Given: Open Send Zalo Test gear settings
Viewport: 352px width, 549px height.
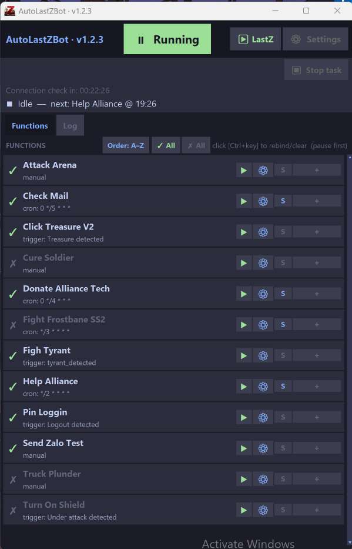Looking at the screenshot, I should pyautogui.click(x=263, y=448).
